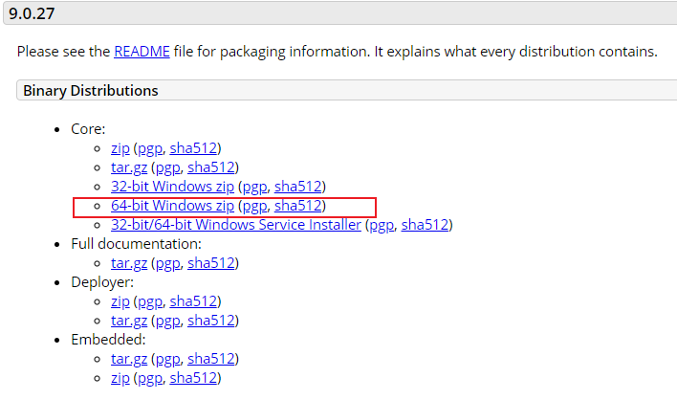Open sha512 for Full documentation tar.gz
This screenshot has width=677, height=400.
click(211, 263)
